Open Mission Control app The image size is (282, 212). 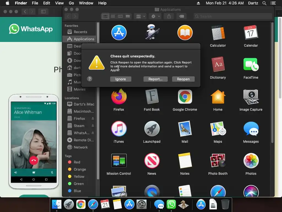(x=119, y=160)
